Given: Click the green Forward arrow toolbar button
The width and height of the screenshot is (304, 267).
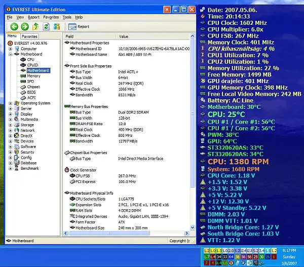Looking at the screenshot, I should (25, 26).
